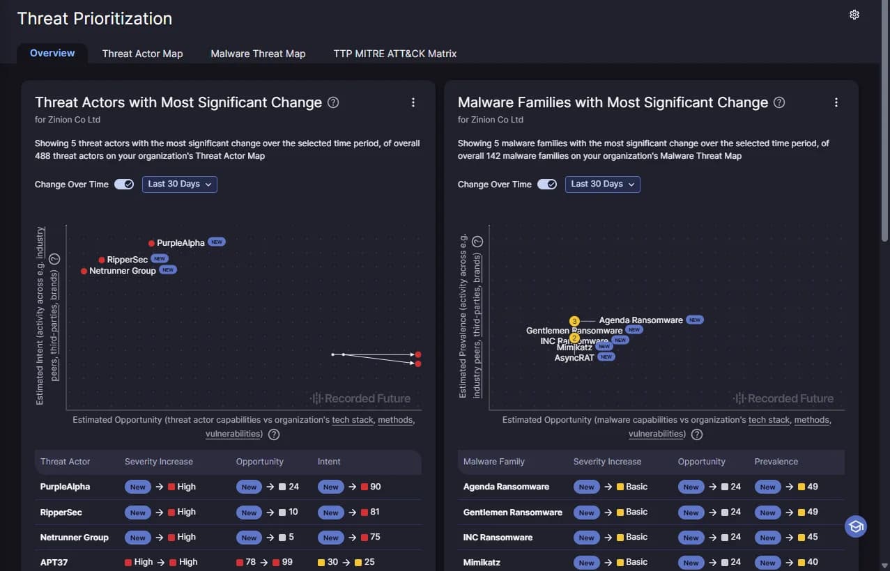Select the RipperSec red dot on chart
The height and width of the screenshot is (571, 890).
click(x=102, y=260)
